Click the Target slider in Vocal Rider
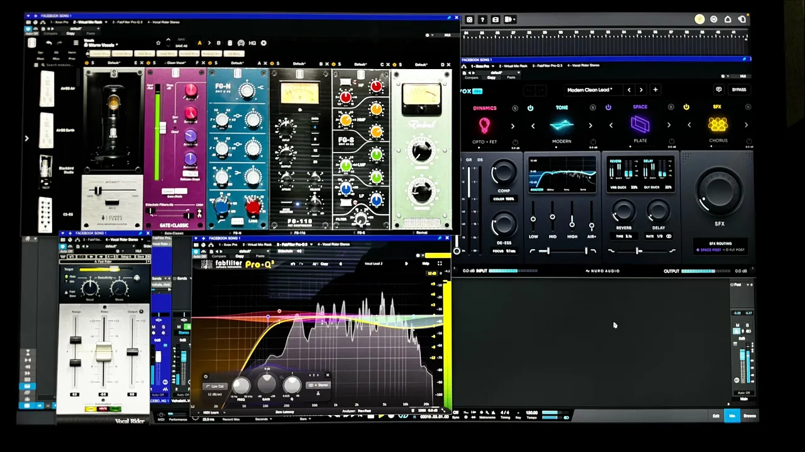Viewport: 805px width, 452px height. pyautogui.click(x=106, y=269)
